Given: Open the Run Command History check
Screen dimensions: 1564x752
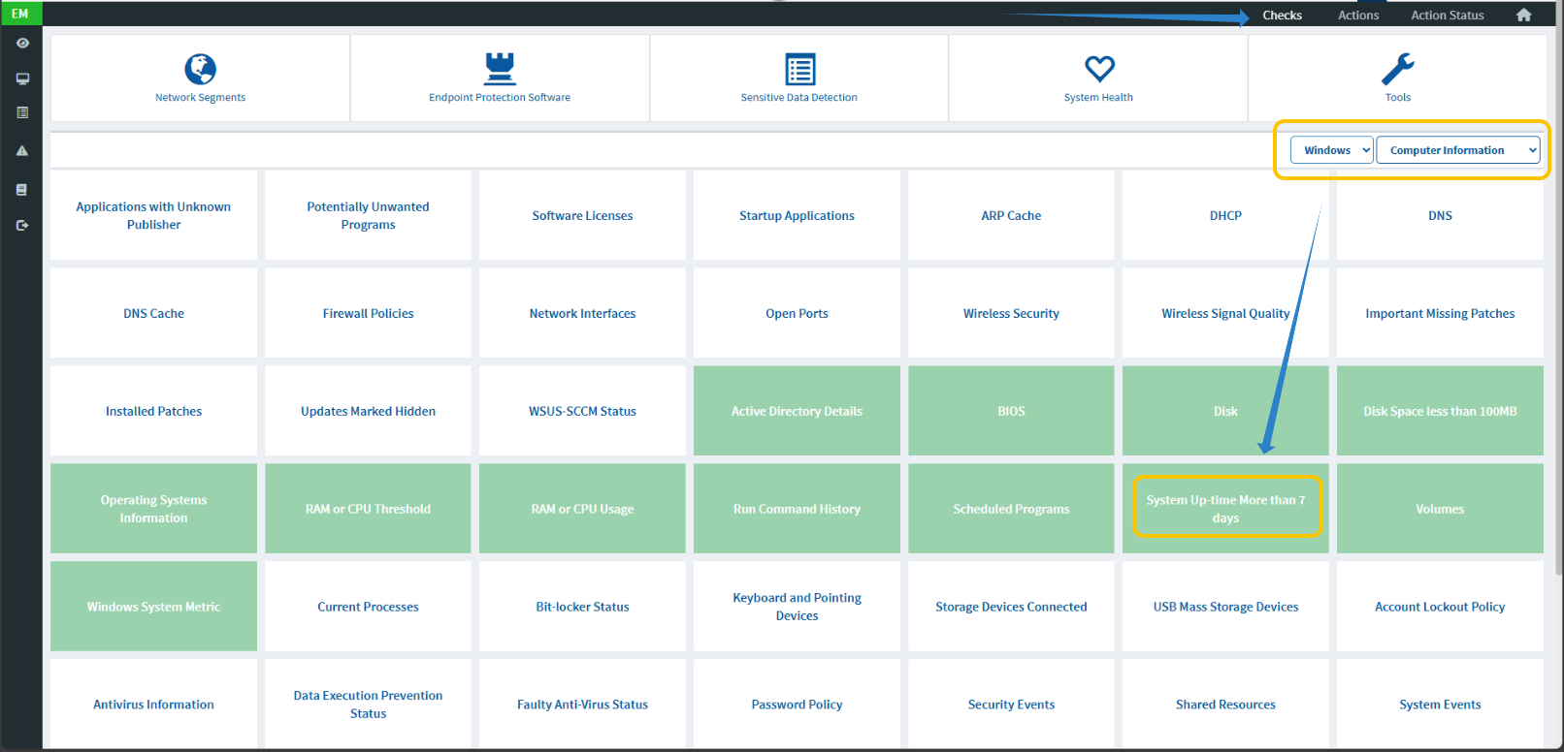Looking at the screenshot, I should tap(797, 509).
